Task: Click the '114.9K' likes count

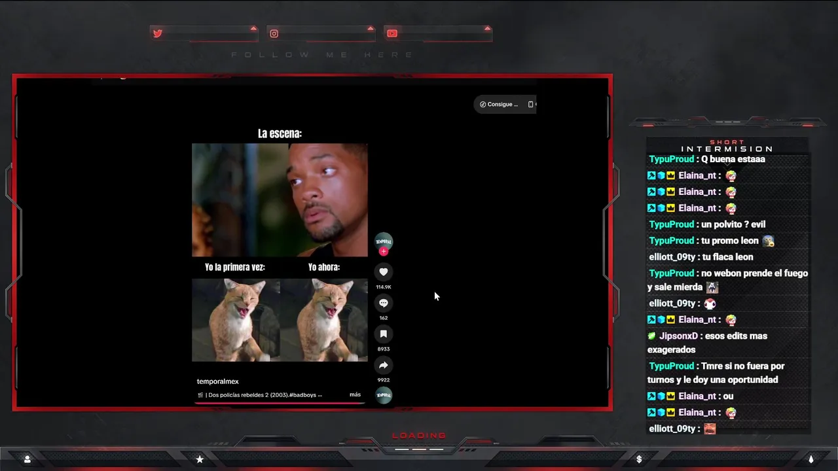Action: point(384,287)
